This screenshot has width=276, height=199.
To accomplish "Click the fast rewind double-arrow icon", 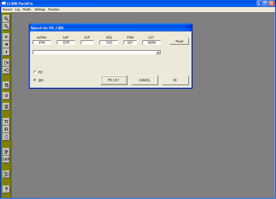I will pos(6,44).
